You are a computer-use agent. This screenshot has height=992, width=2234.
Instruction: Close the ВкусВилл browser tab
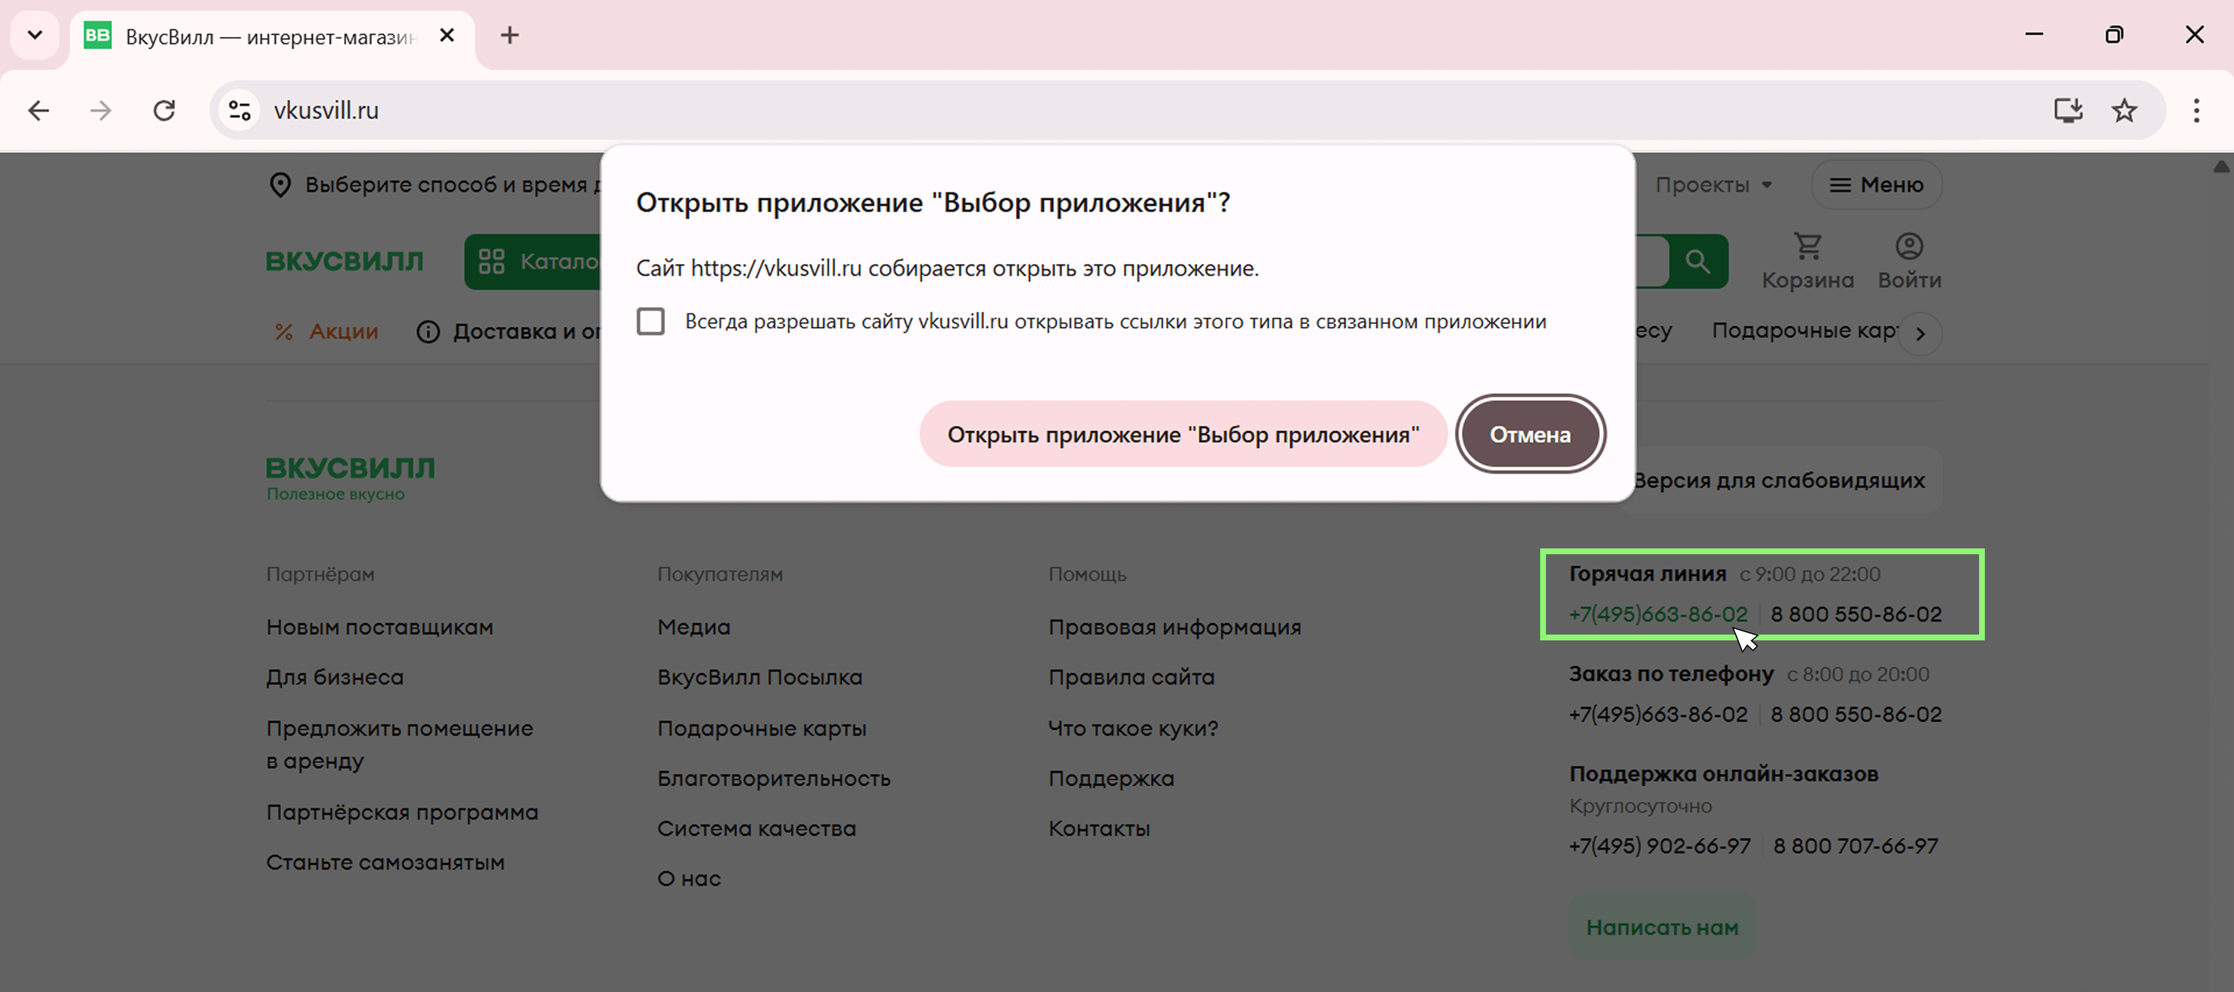446,36
